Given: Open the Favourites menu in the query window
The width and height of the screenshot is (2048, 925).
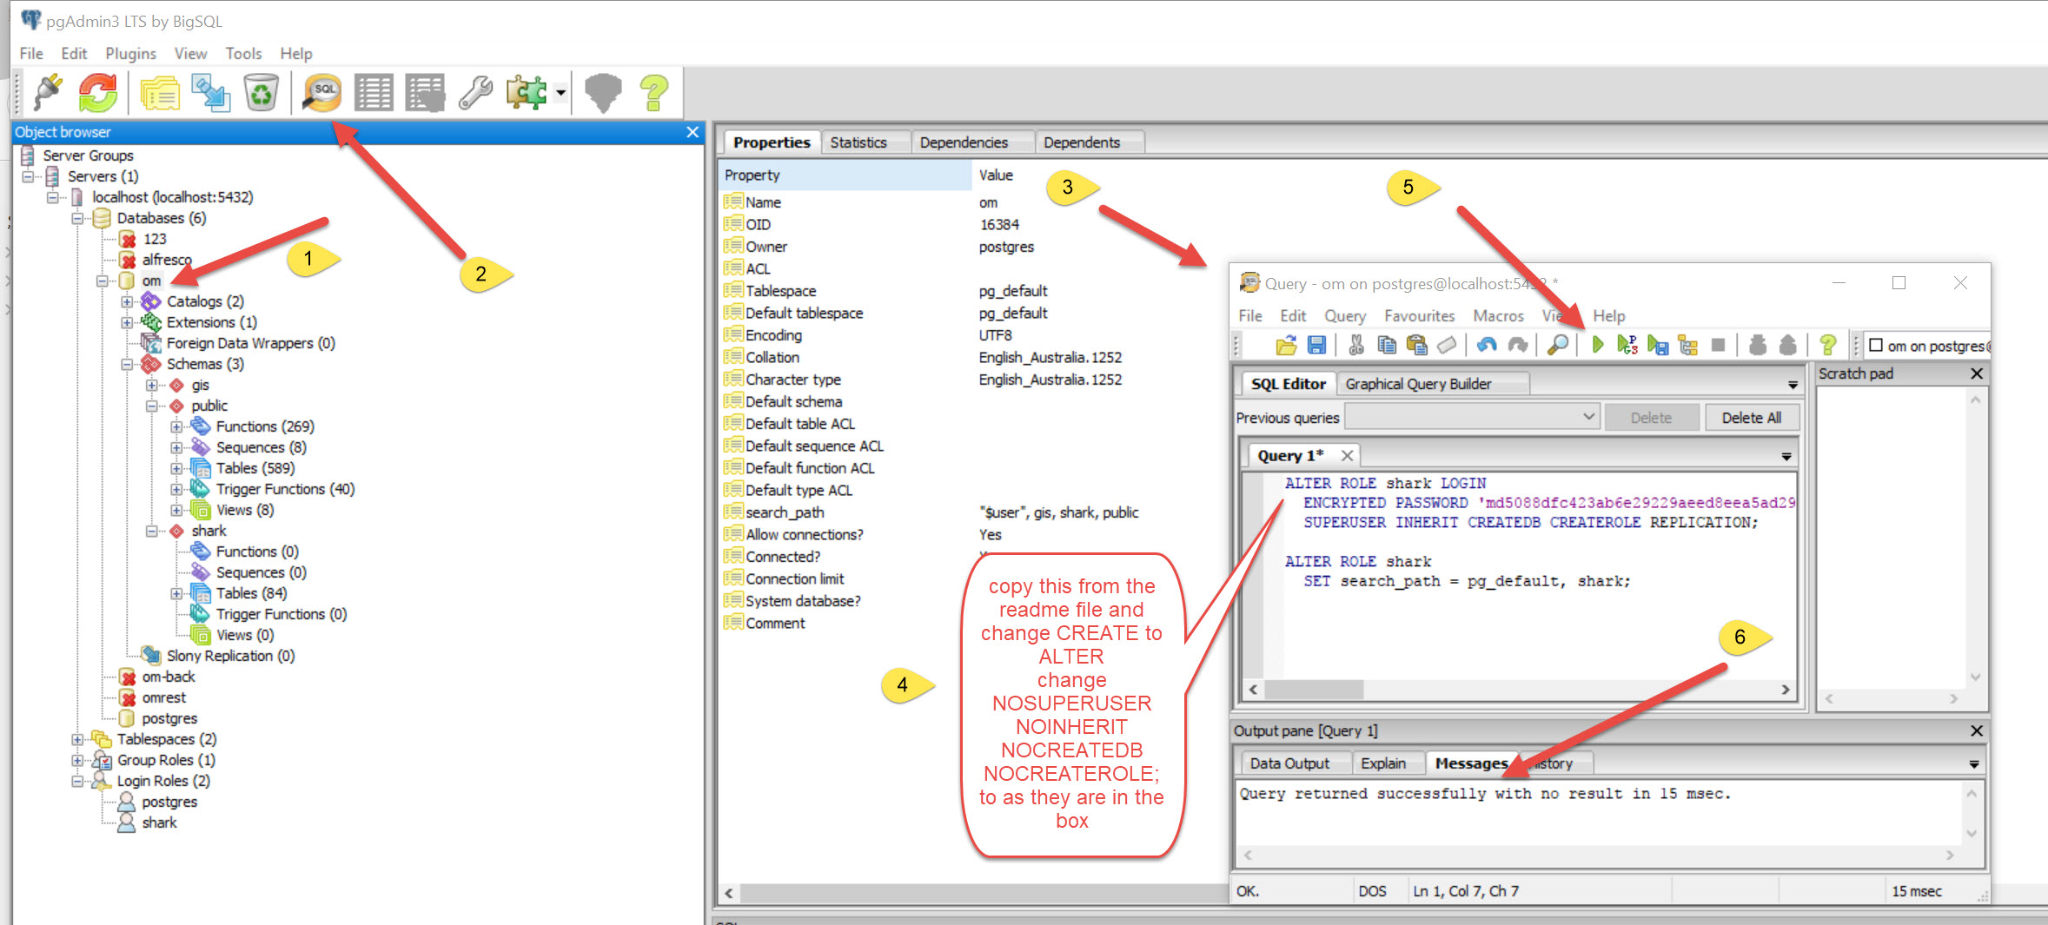Looking at the screenshot, I should [1419, 316].
